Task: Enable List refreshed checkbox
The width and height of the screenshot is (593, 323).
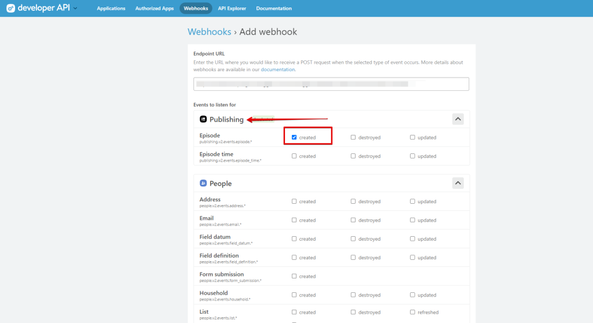Action: pos(412,312)
